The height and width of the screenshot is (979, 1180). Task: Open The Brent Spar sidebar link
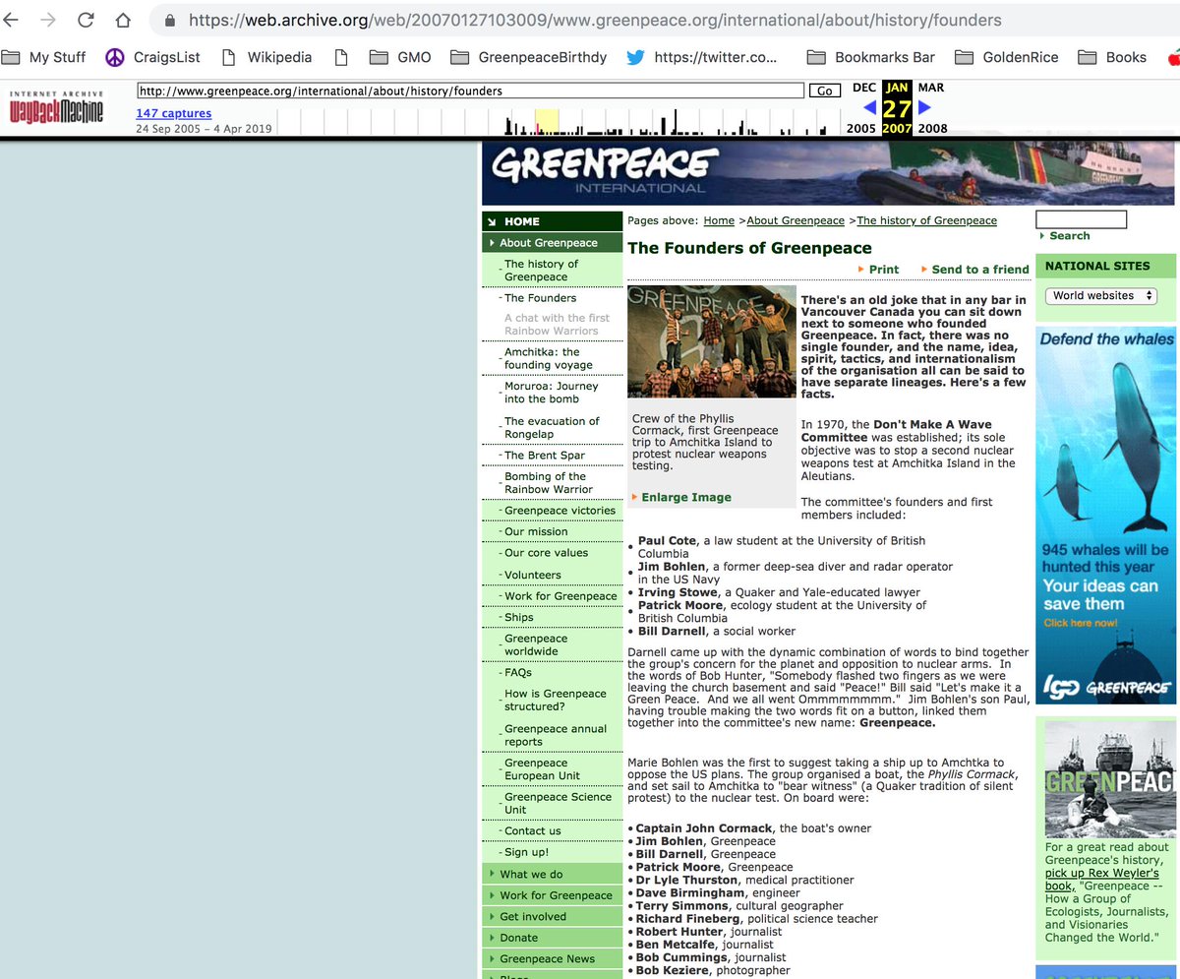click(545, 456)
